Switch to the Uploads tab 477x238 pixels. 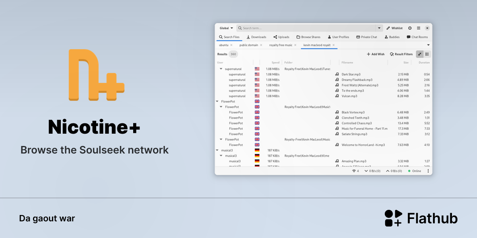281,37
